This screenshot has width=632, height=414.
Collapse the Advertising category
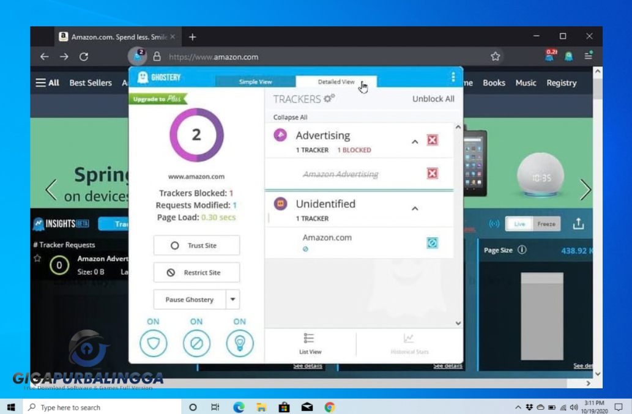[x=415, y=142]
